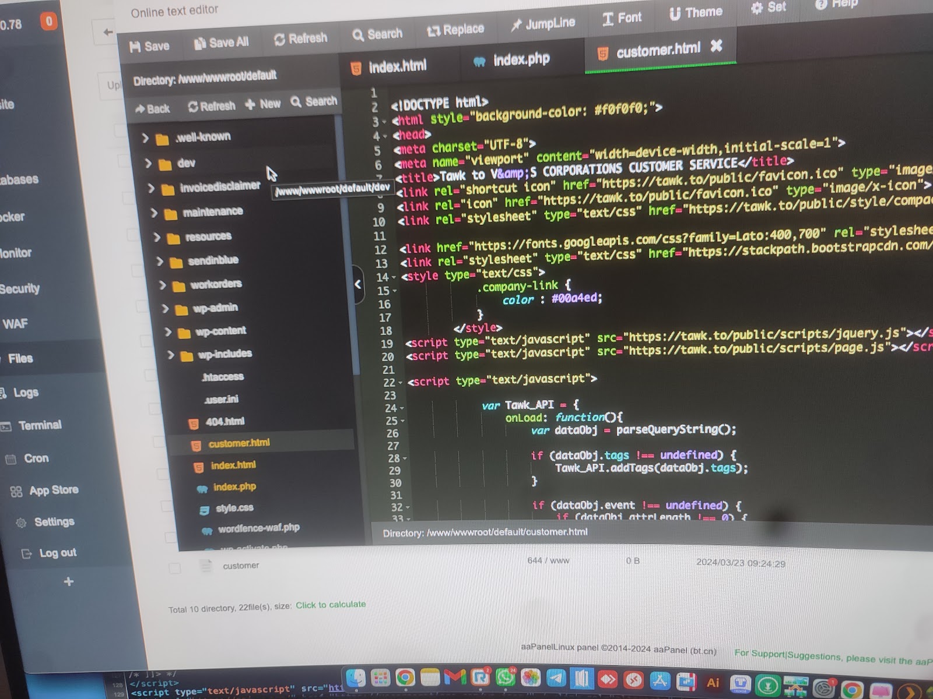Viewport: 933px width, 699px height.
Task: Fold the style block at line 14
Action: pyautogui.click(x=394, y=277)
